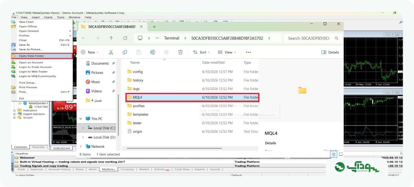This screenshot has height=187, width=414.
Task: Expand the Local Disk (C:) tree node
Action: coord(83,128)
